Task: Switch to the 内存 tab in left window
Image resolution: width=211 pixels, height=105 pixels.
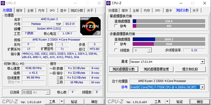Action: [x=41, y=11]
